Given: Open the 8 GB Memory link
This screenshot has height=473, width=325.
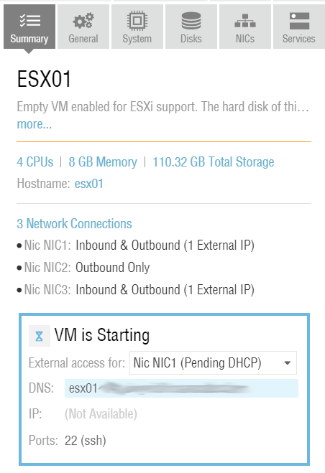Looking at the screenshot, I should click(x=103, y=162).
